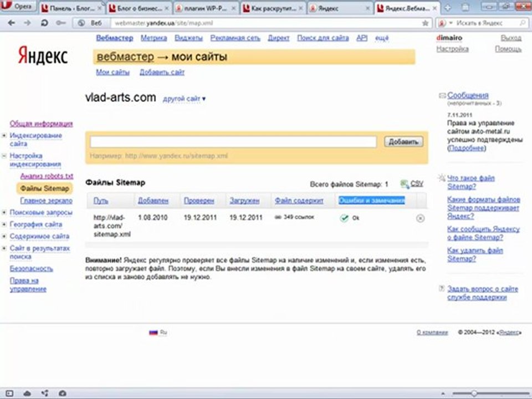The height and width of the screenshot is (399, 532).
Task: Open the Yandex search engine dropdown arrow
Action: pos(451,23)
